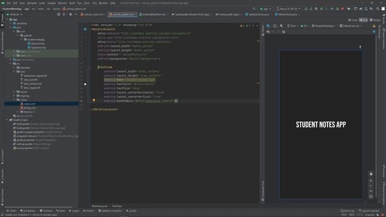This screenshot has height=217, width=386.
Task: Open the app run configuration dropdown
Action: pyautogui.click(x=265, y=9)
